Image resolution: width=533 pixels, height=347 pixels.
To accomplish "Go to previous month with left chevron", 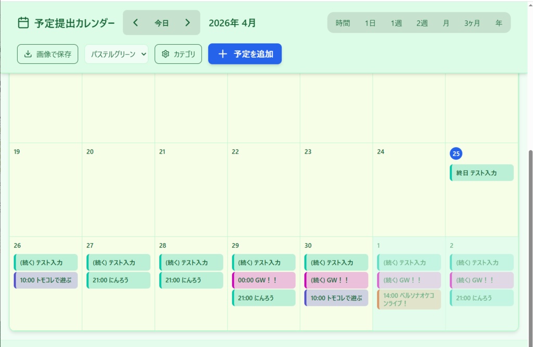I will (136, 23).
